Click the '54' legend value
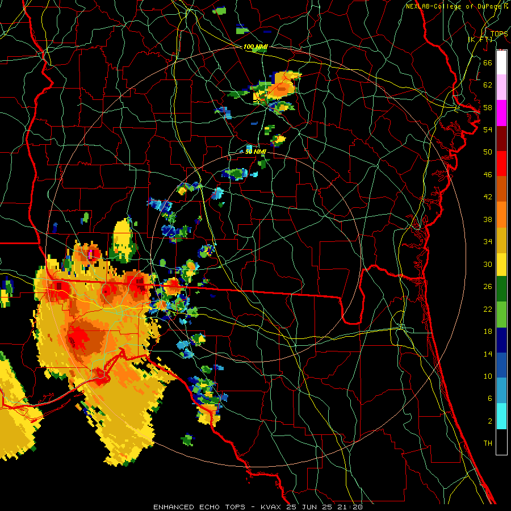The width and height of the screenshot is (511, 511). tap(488, 129)
